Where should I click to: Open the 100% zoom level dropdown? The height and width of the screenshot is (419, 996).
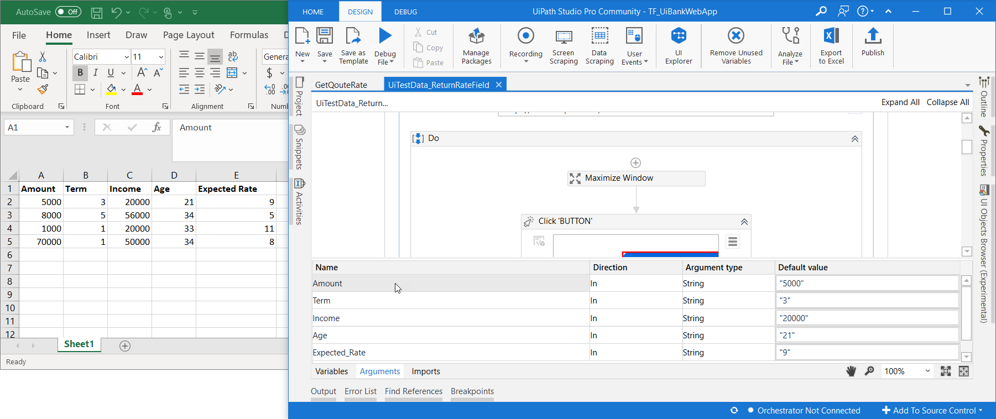pyautogui.click(x=927, y=371)
